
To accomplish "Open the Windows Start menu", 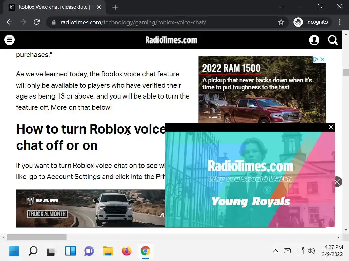I will [x=14, y=251].
